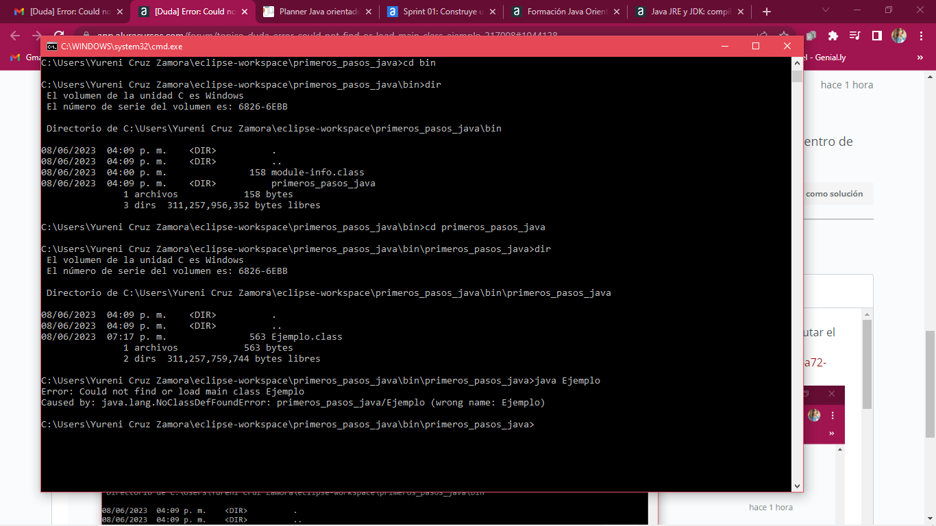
Task: Open the Planner Java orientado tab
Action: click(317, 12)
